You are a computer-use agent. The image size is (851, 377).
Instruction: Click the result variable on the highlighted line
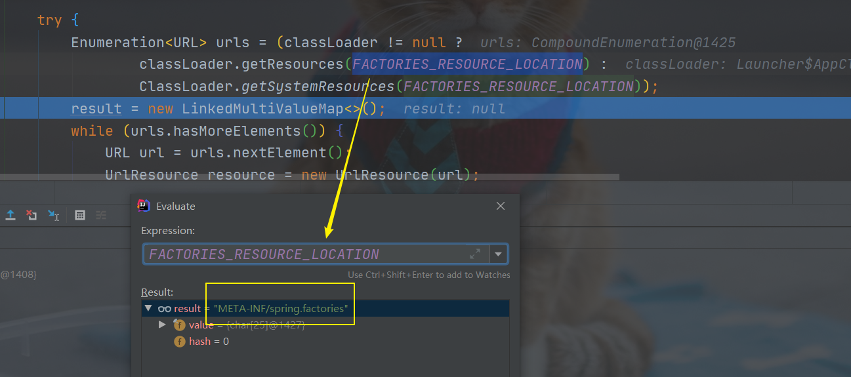96,108
